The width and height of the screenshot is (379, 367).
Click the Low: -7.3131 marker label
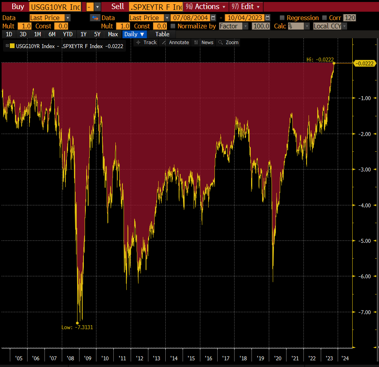pos(77,327)
